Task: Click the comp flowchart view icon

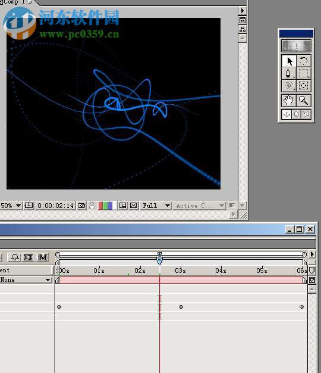Action: tap(242, 29)
